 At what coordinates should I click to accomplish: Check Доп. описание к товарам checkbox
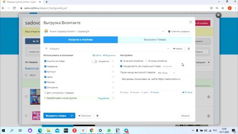pos(45,93)
